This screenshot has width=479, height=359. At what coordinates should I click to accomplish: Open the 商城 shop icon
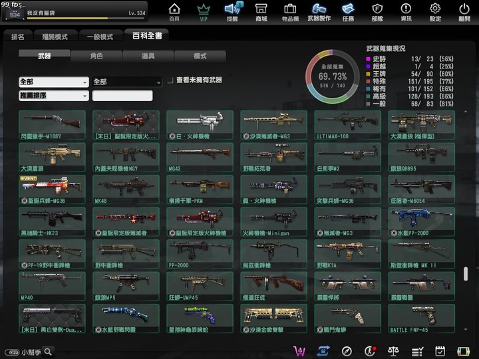(261, 11)
